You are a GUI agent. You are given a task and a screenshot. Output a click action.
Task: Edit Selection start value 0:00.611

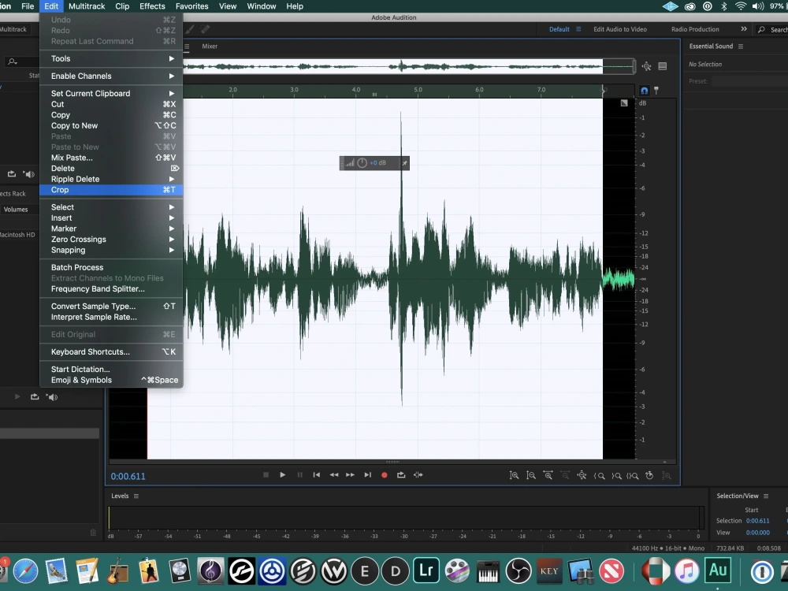(757, 521)
